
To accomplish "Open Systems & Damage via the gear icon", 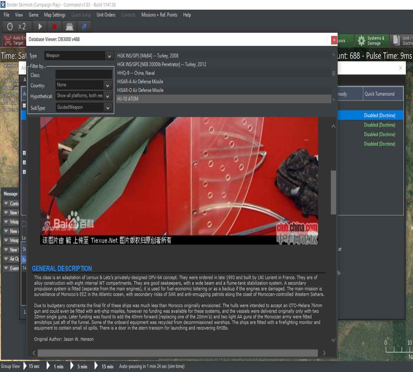I will pos(361,40).
